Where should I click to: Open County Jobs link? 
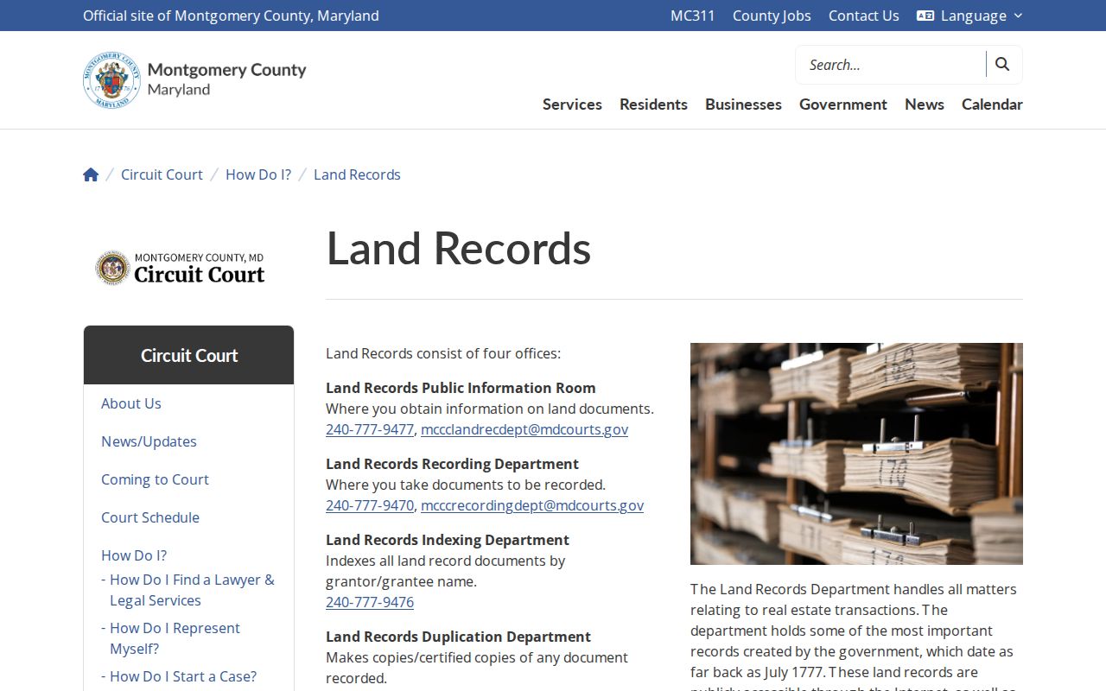[772, 16]
